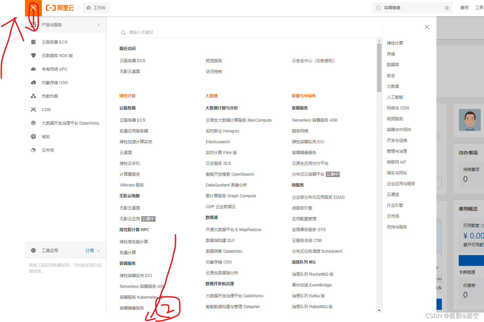Jump to 容器与中间件 category in right list
Image resolution: width=484 pixels, height=322 pixels.
click(399, 130)
